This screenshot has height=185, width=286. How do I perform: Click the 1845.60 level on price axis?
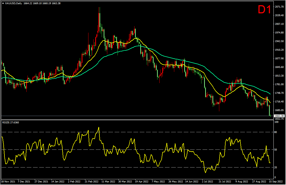pos(279,67)
